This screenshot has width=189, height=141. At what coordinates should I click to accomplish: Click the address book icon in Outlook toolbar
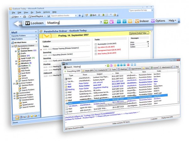[49, 16]
